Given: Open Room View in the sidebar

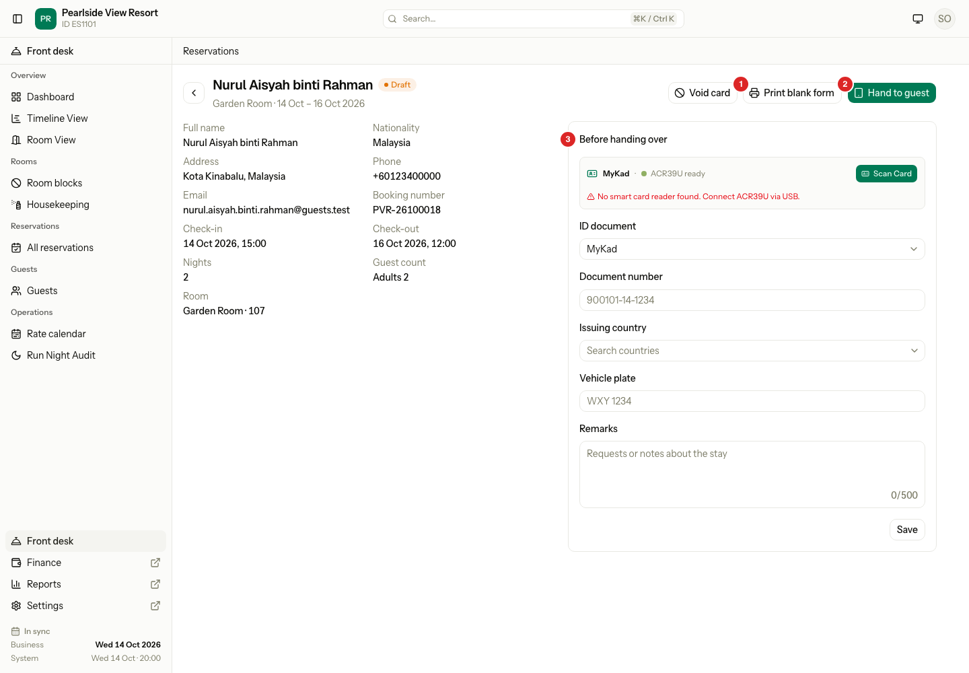Looking at the screenshot, I should tap(85, 140).
